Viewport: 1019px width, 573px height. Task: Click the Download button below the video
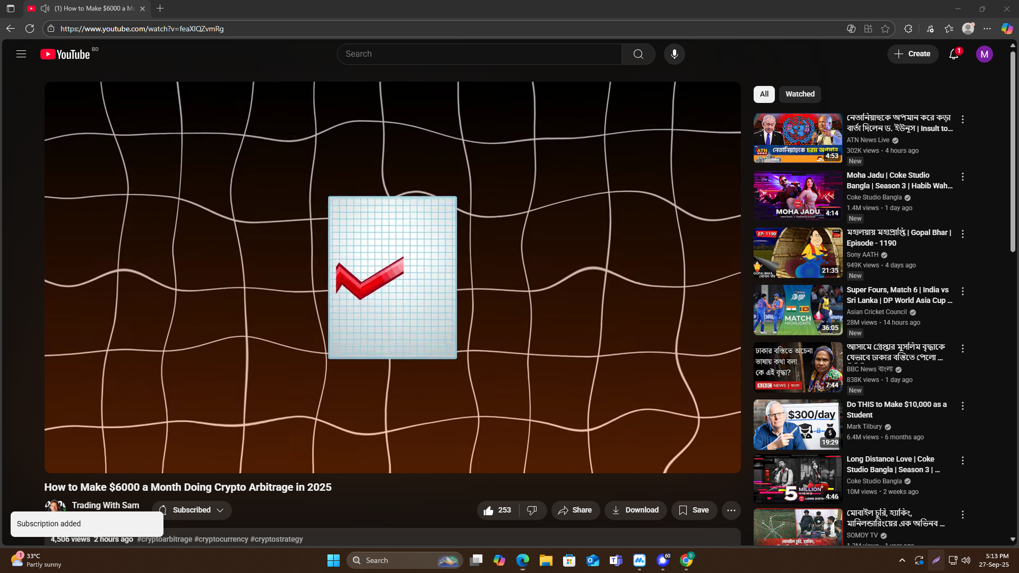point(635,510)
